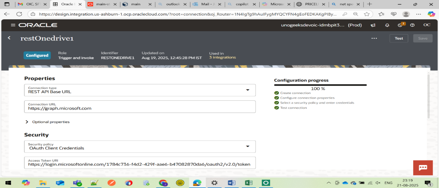Viewport: 439px width, 188px height.
Task: Open the announcements megaphone icon
Action: point(373,25)
